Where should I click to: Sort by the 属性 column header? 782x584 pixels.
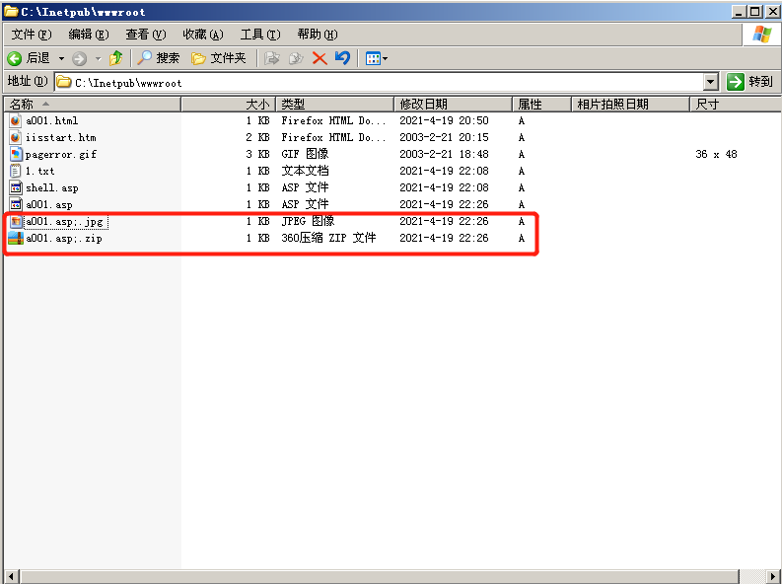pos(541,105)
